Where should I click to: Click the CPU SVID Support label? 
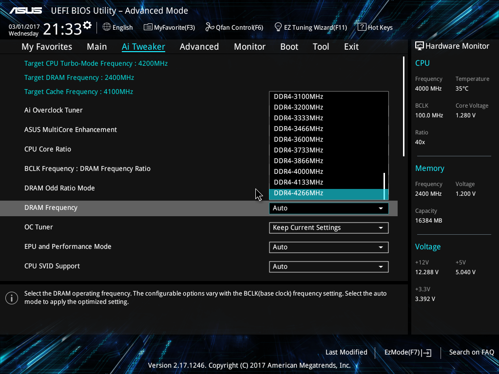click(52, 266)
